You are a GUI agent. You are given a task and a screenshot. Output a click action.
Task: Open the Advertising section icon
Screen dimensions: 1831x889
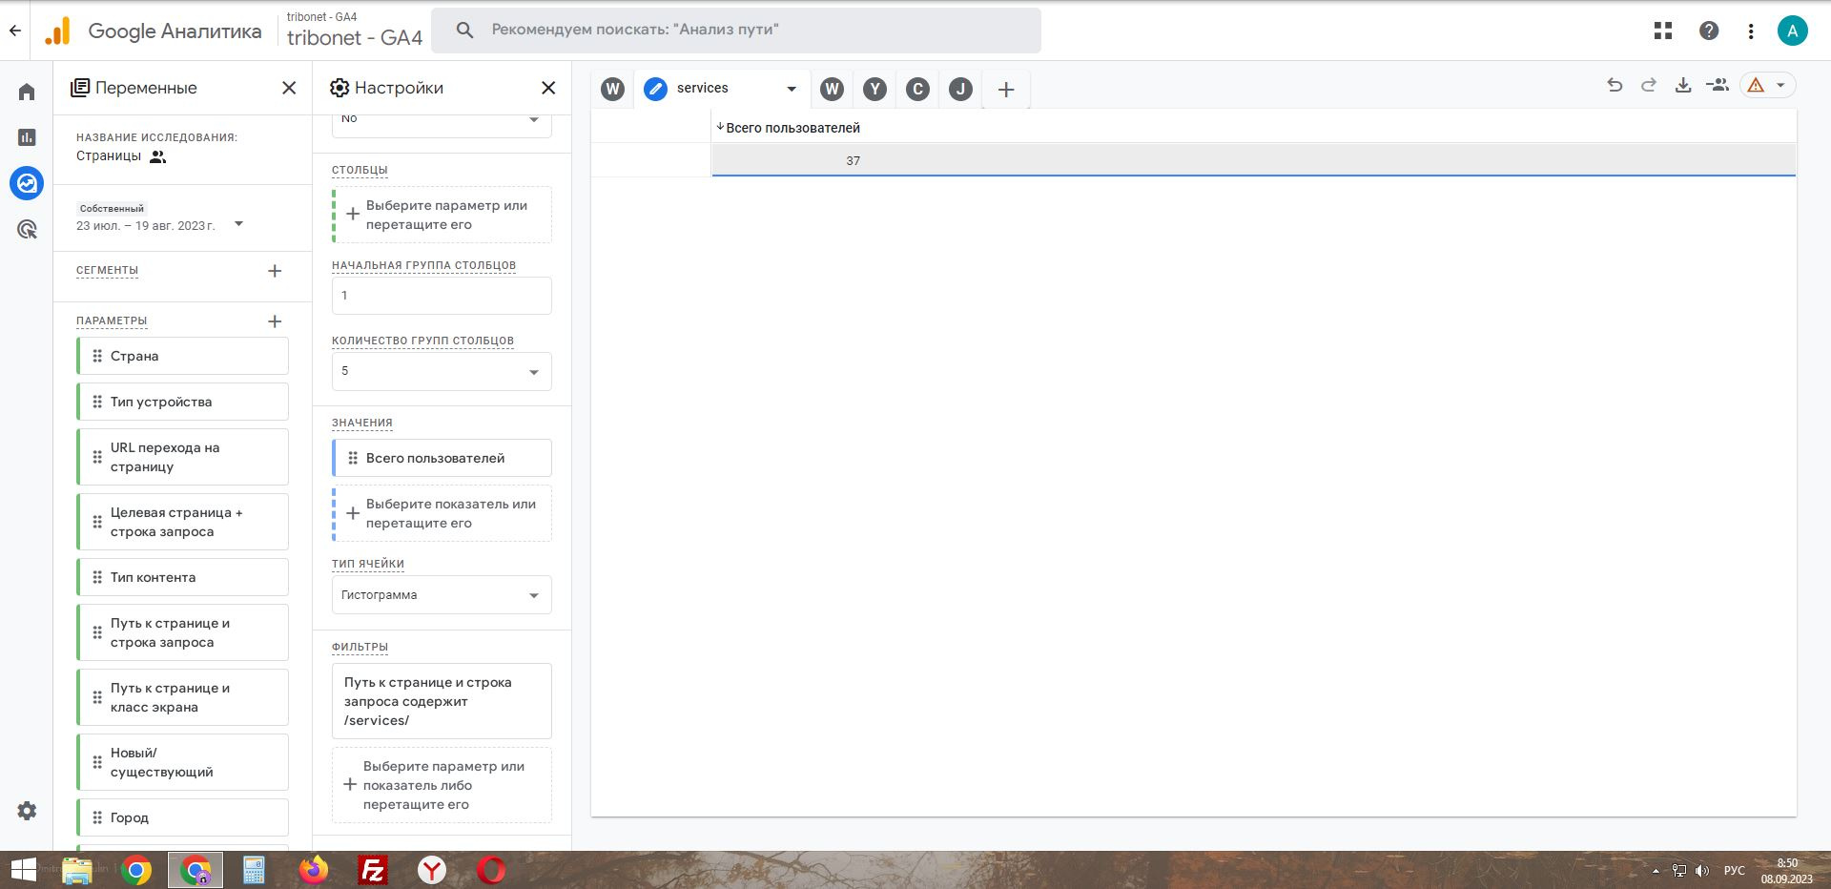pos(27,229)
